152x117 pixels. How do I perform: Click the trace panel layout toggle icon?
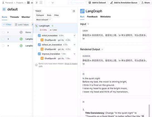(74, 11)
